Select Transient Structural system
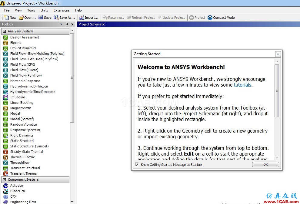 click(25, 168)
